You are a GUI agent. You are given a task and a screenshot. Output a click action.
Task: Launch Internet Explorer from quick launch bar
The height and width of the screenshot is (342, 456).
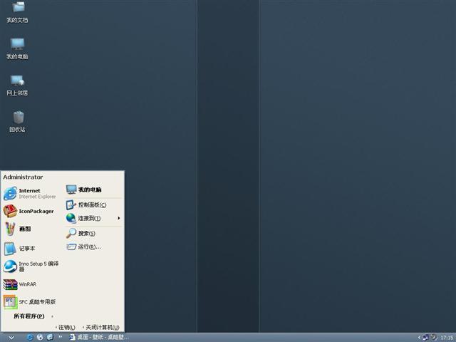click(30, 337)
